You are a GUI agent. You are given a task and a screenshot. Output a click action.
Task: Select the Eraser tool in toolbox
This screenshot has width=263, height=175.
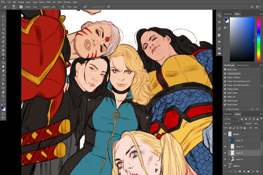[x=3, y=58]
